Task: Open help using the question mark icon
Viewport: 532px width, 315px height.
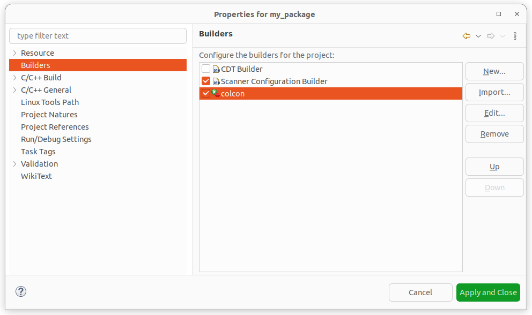Action: [20, 291]
